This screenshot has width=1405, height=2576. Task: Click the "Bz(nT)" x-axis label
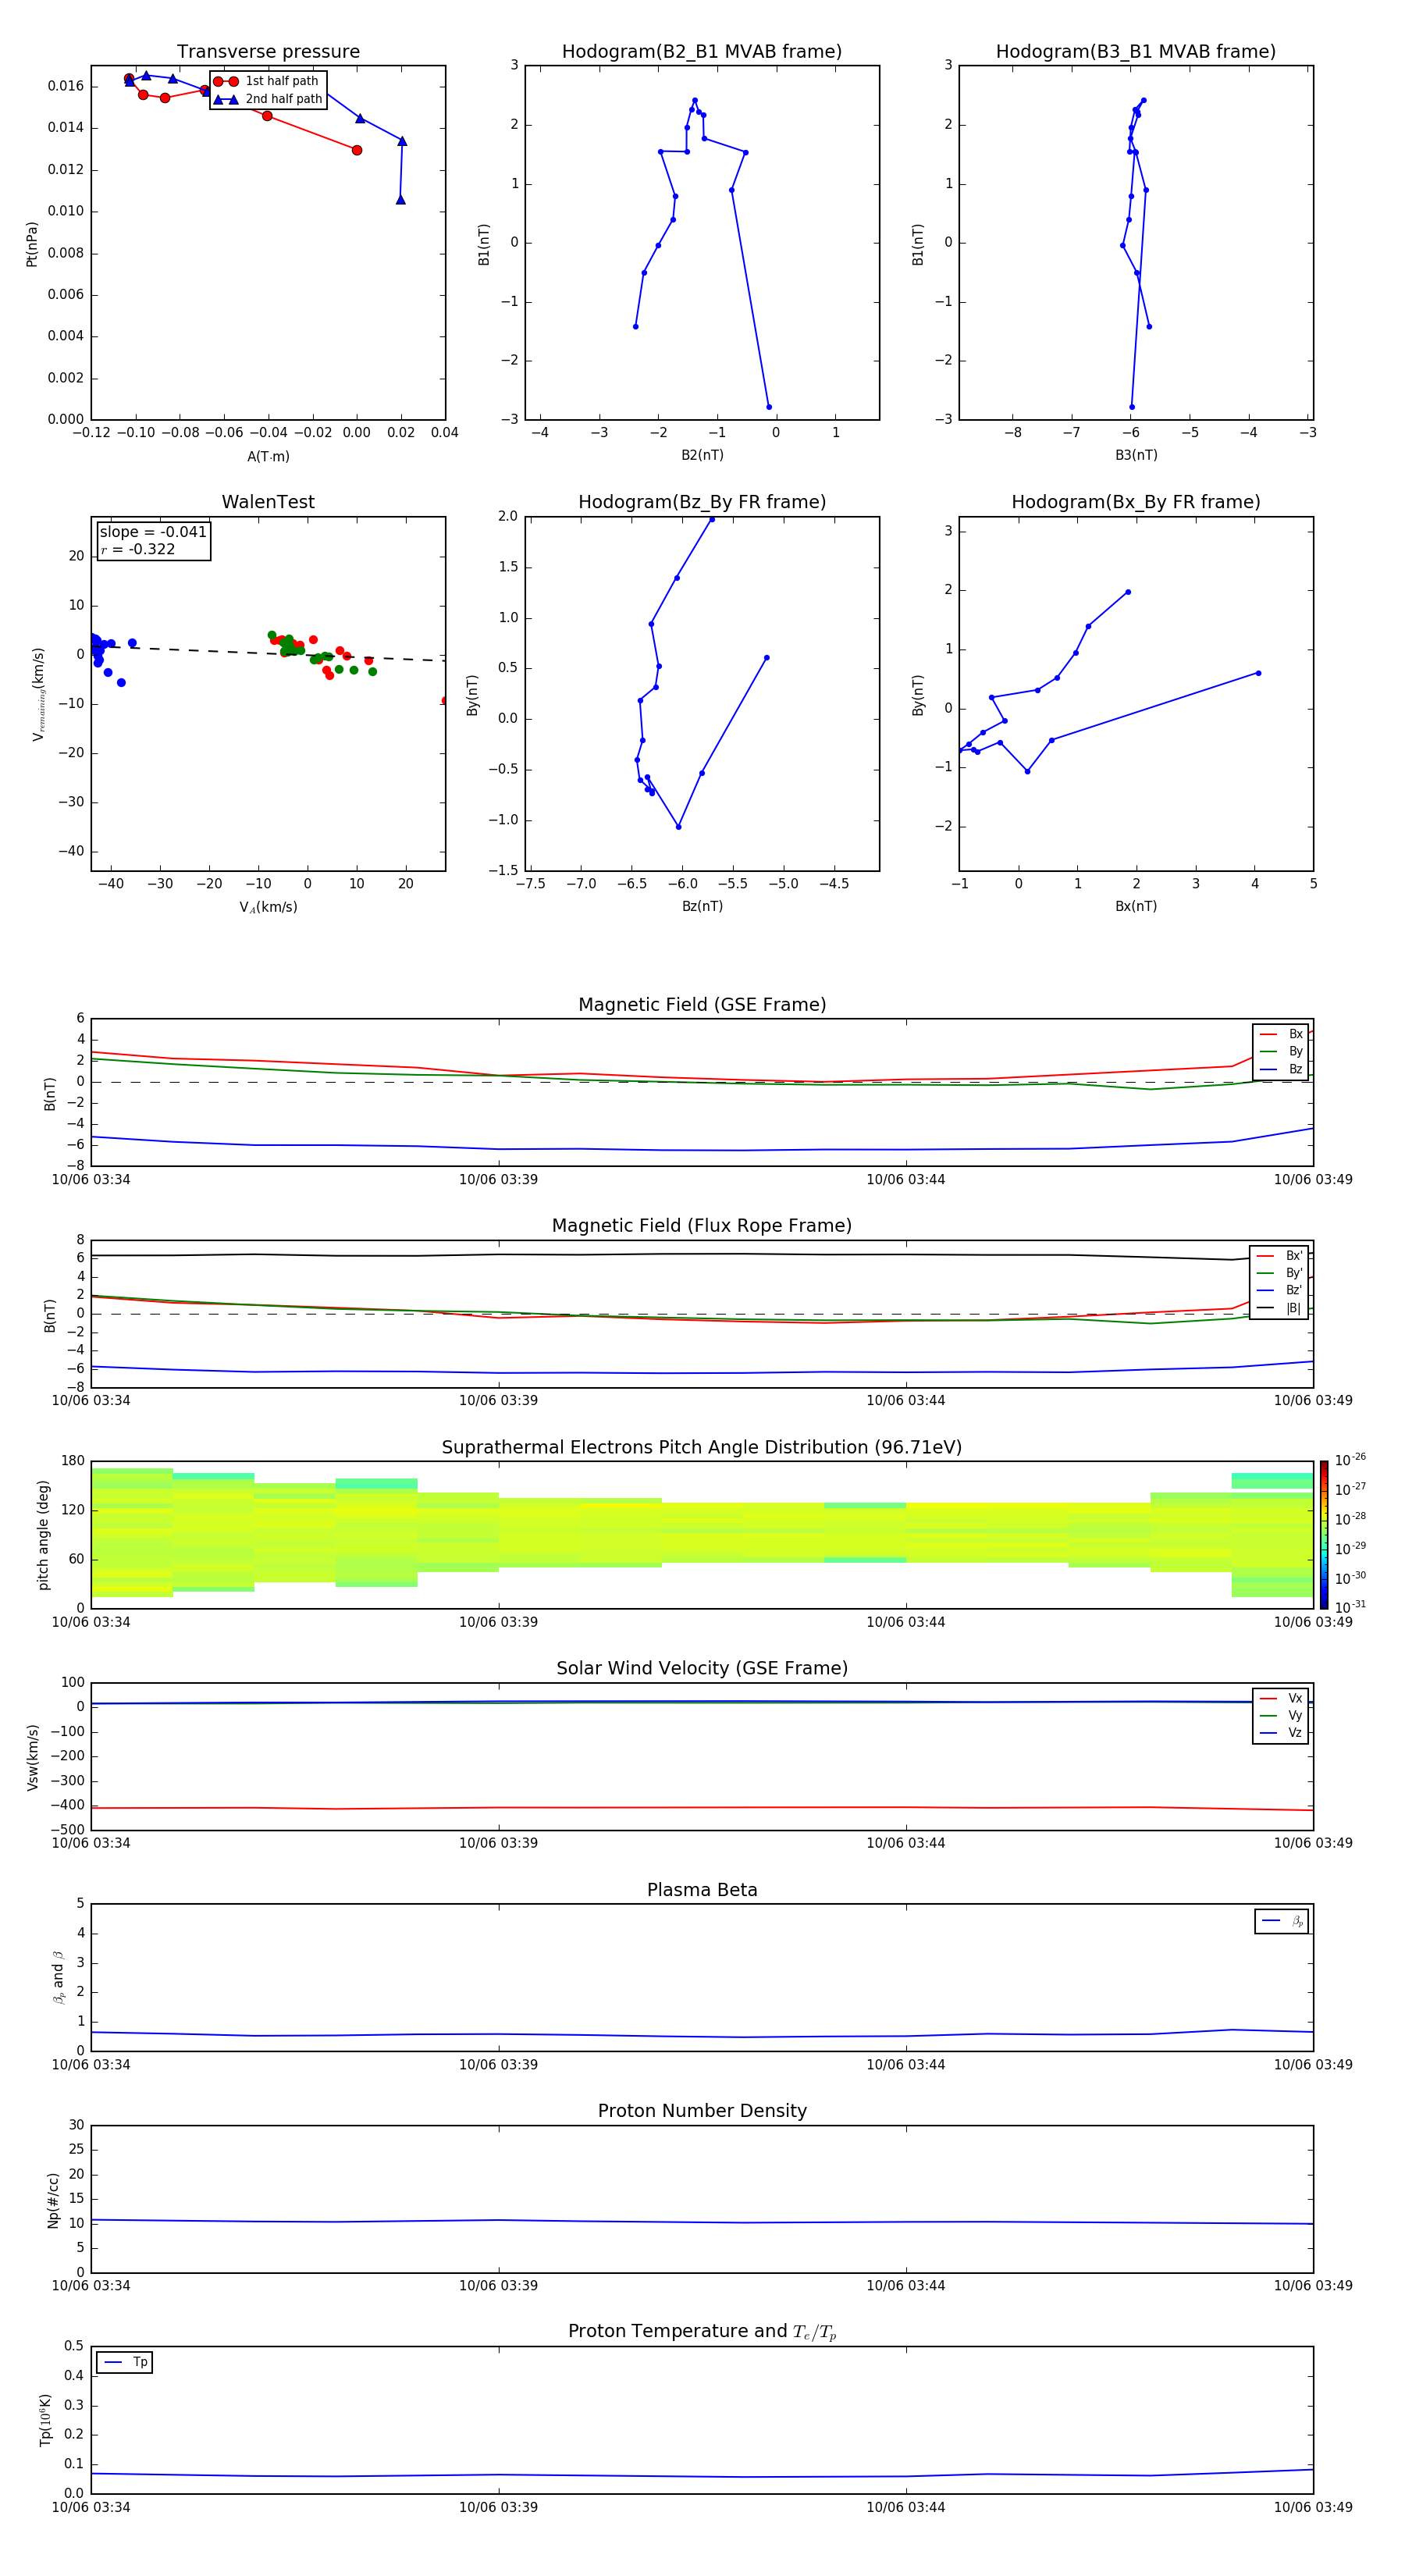pyautogui.click(x=702, y=906)
